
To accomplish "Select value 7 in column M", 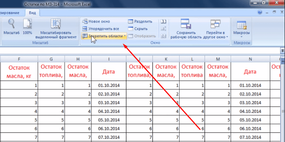I will coord(218,137).
